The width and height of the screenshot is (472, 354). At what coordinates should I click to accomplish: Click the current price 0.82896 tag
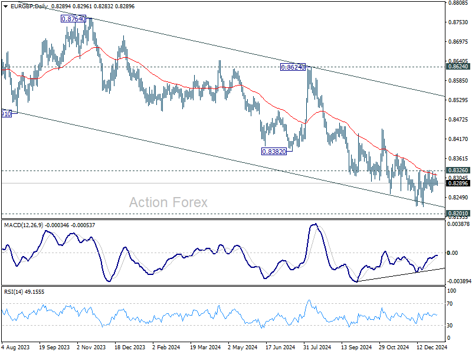[458, 183]
